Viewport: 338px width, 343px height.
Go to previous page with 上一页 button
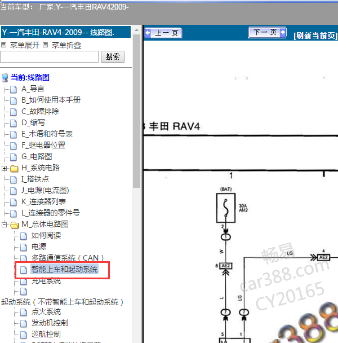click(163, 33)
